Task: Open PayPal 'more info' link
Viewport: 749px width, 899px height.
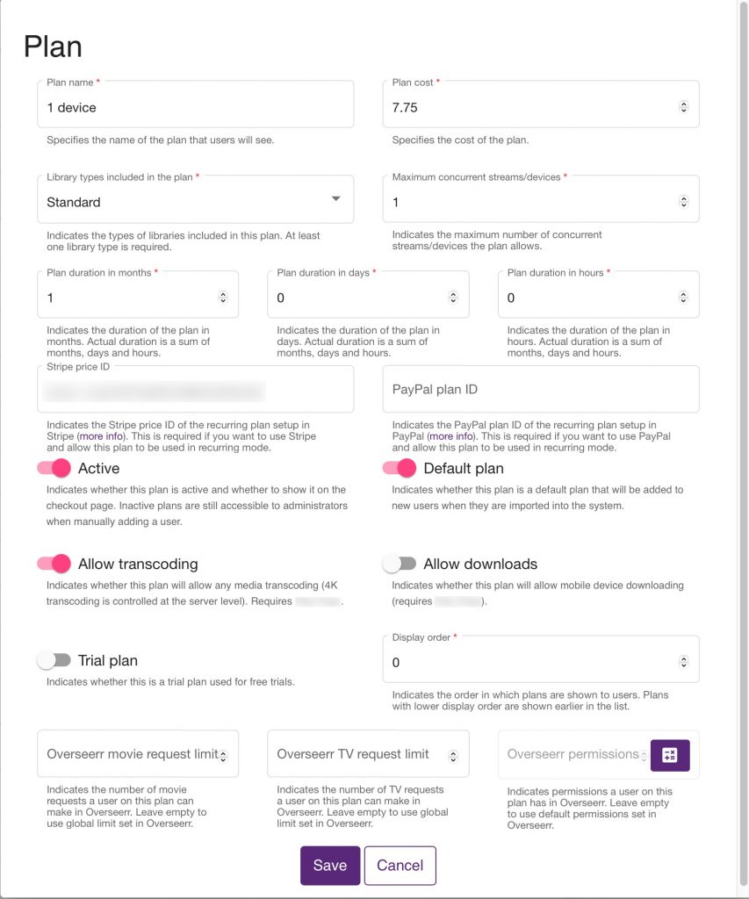Action: 452,436
